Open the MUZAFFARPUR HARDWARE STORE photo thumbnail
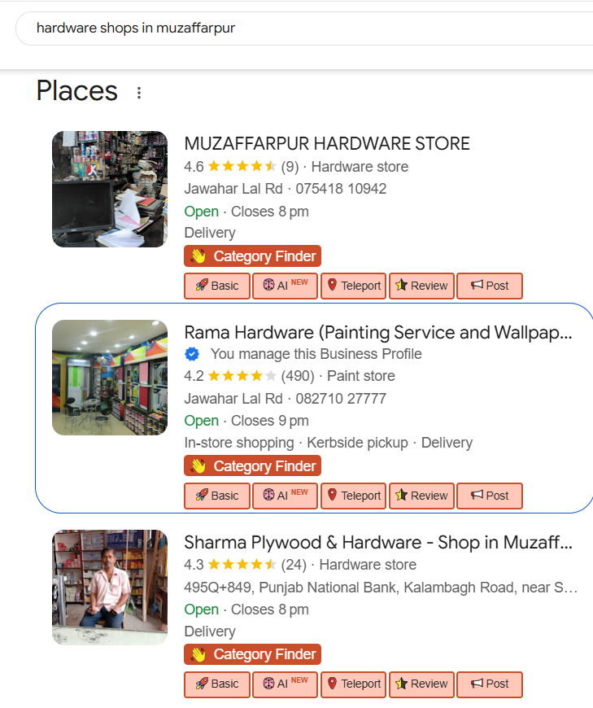Viewport: 593px width, 708px height. click(110, 189)
